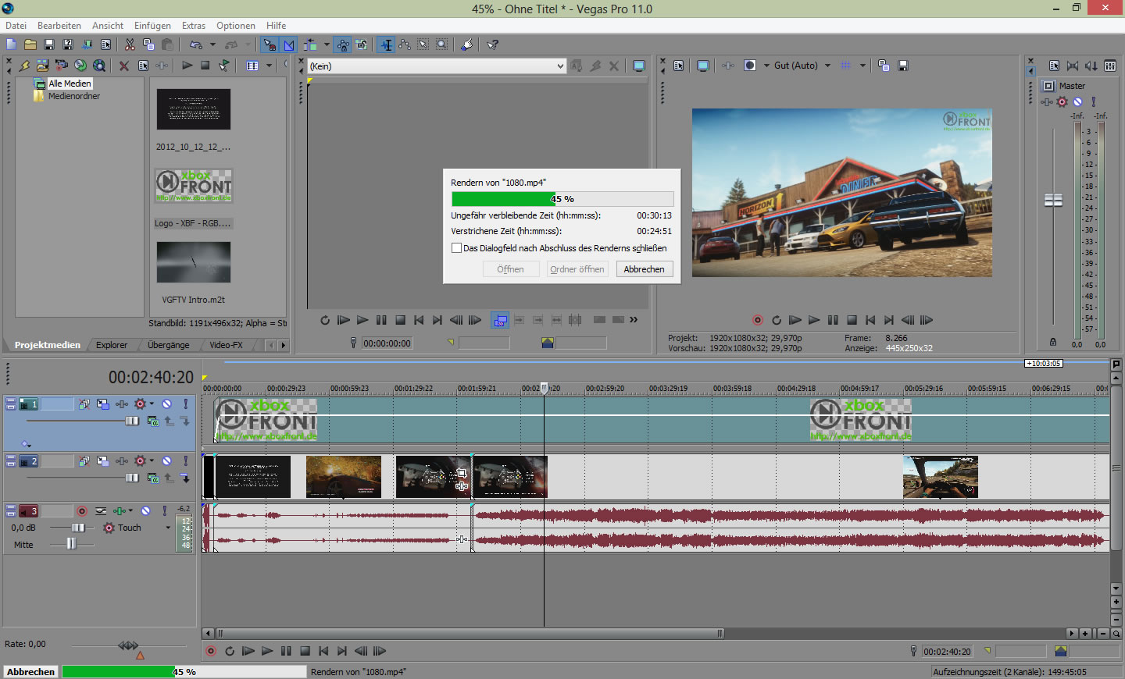Screen dimensions: 1125x679
Task: Click Abbrechen button in status bar
Action: 31,672
